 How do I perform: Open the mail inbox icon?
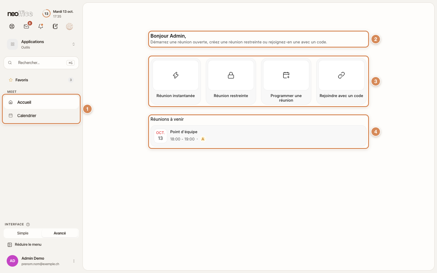26,26
